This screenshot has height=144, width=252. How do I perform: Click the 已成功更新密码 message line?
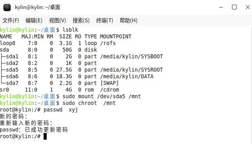[x=34, y=130]
